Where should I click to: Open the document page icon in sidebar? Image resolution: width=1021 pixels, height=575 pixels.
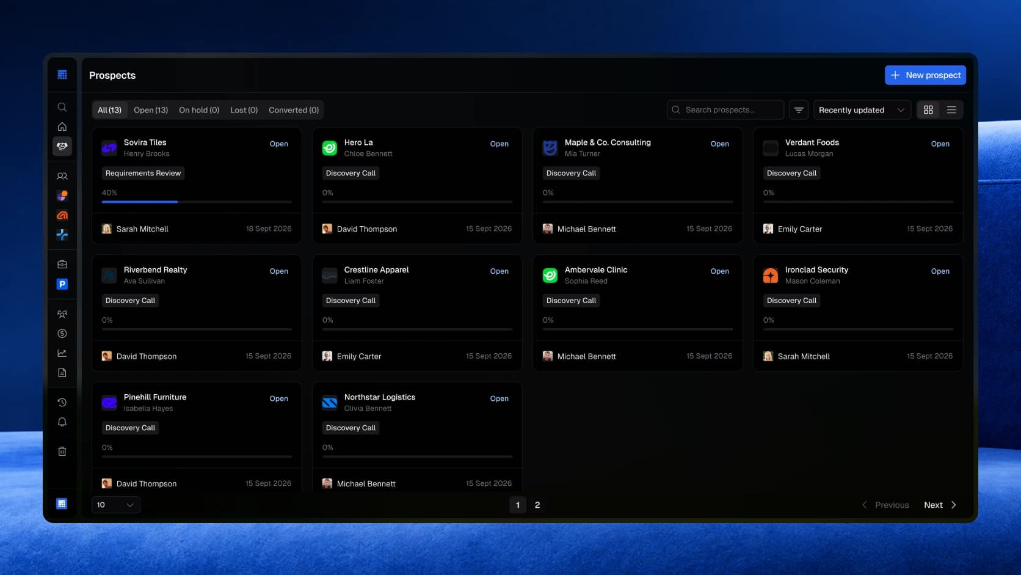(x=62, y=373)
